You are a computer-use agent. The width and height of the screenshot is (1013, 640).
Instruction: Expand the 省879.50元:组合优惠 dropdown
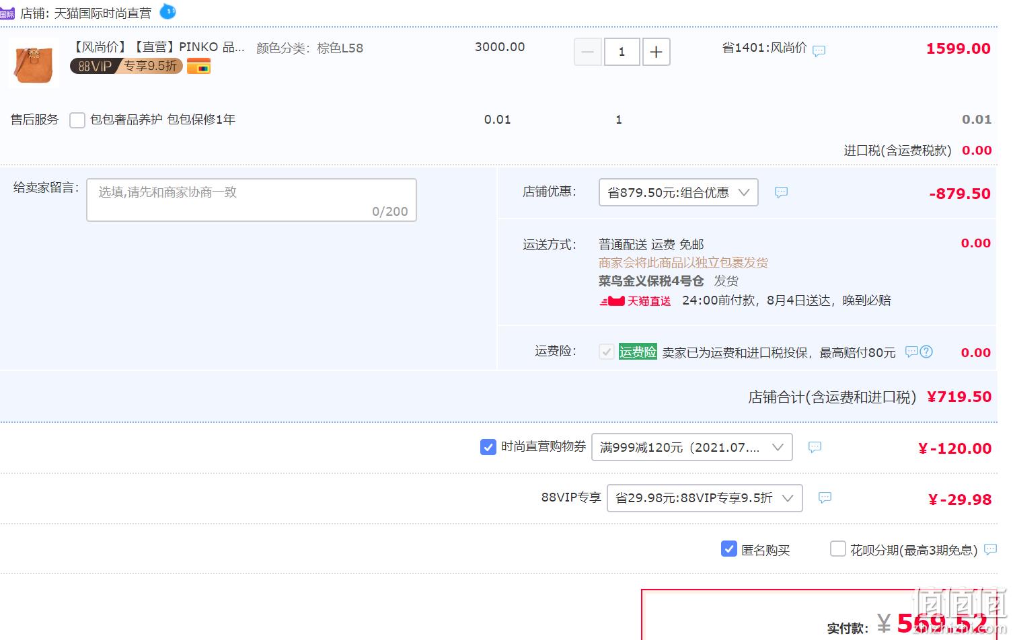[x=679, y=192]
